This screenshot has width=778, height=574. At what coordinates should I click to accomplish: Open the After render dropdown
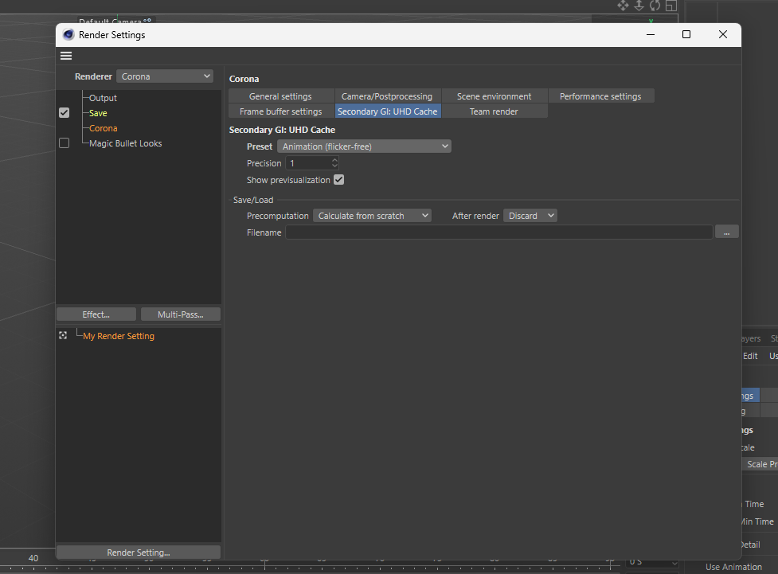tap(530, 216)
